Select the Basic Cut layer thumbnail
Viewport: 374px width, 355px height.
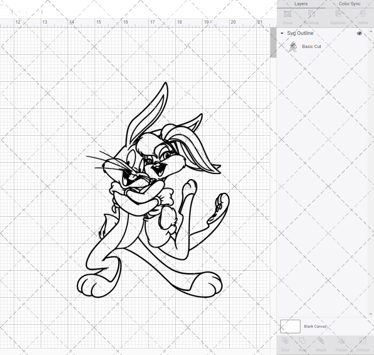(293, 46)
